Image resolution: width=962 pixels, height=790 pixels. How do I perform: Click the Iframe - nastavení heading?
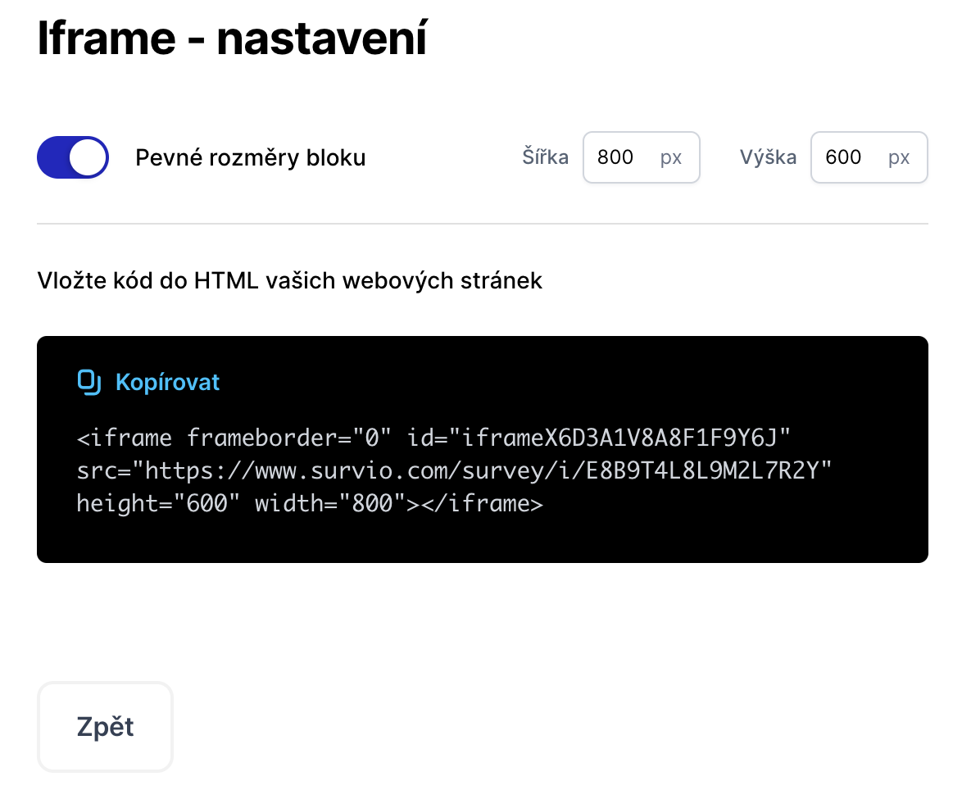tap(232, 39)
